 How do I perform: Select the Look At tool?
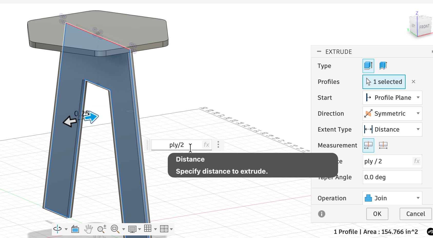75,229
